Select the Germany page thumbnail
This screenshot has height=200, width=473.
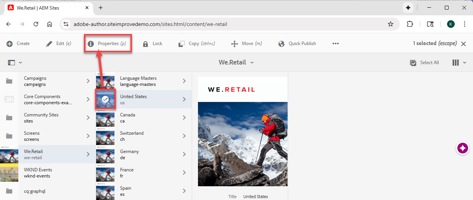[x=105, y=154]
